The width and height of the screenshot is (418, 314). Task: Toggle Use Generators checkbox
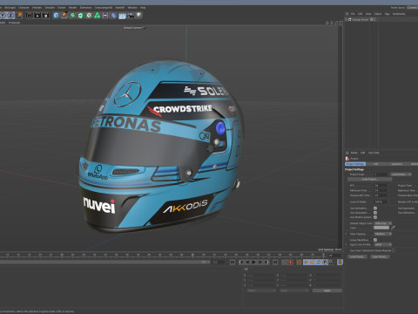pyautogui.click(x=375, y=213)
